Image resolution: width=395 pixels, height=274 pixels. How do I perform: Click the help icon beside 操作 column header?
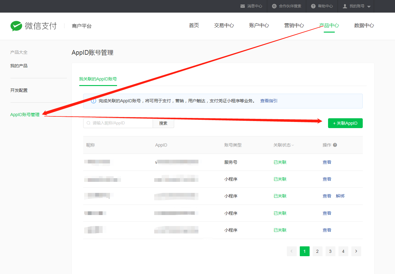[335, 145]
